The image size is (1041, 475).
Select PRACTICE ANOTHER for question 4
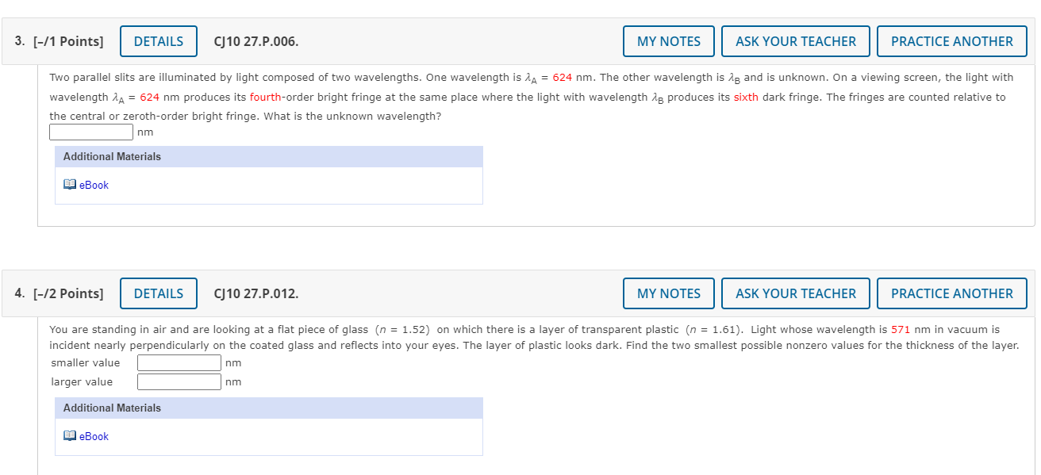point(951,293)
